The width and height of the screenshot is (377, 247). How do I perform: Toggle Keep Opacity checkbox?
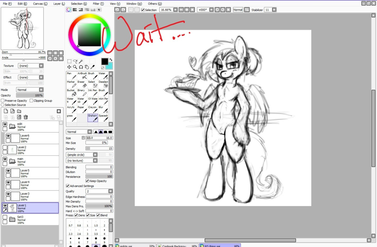tap(87, 181)
